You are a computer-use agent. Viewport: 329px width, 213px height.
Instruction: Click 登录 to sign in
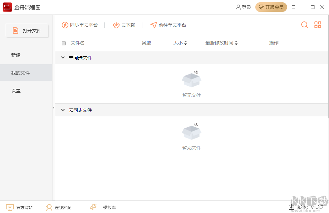pos(243,7)
